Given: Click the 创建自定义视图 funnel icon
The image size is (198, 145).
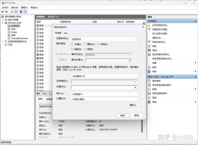Looking at the screenshot, I should pos(149,29).
